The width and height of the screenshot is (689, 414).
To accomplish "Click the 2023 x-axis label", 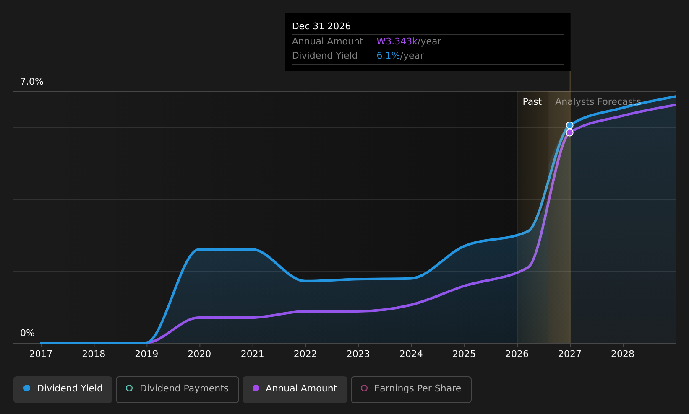I will click(358, 354).
